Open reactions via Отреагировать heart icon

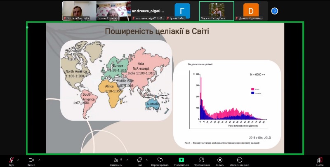tap(160, 160)
